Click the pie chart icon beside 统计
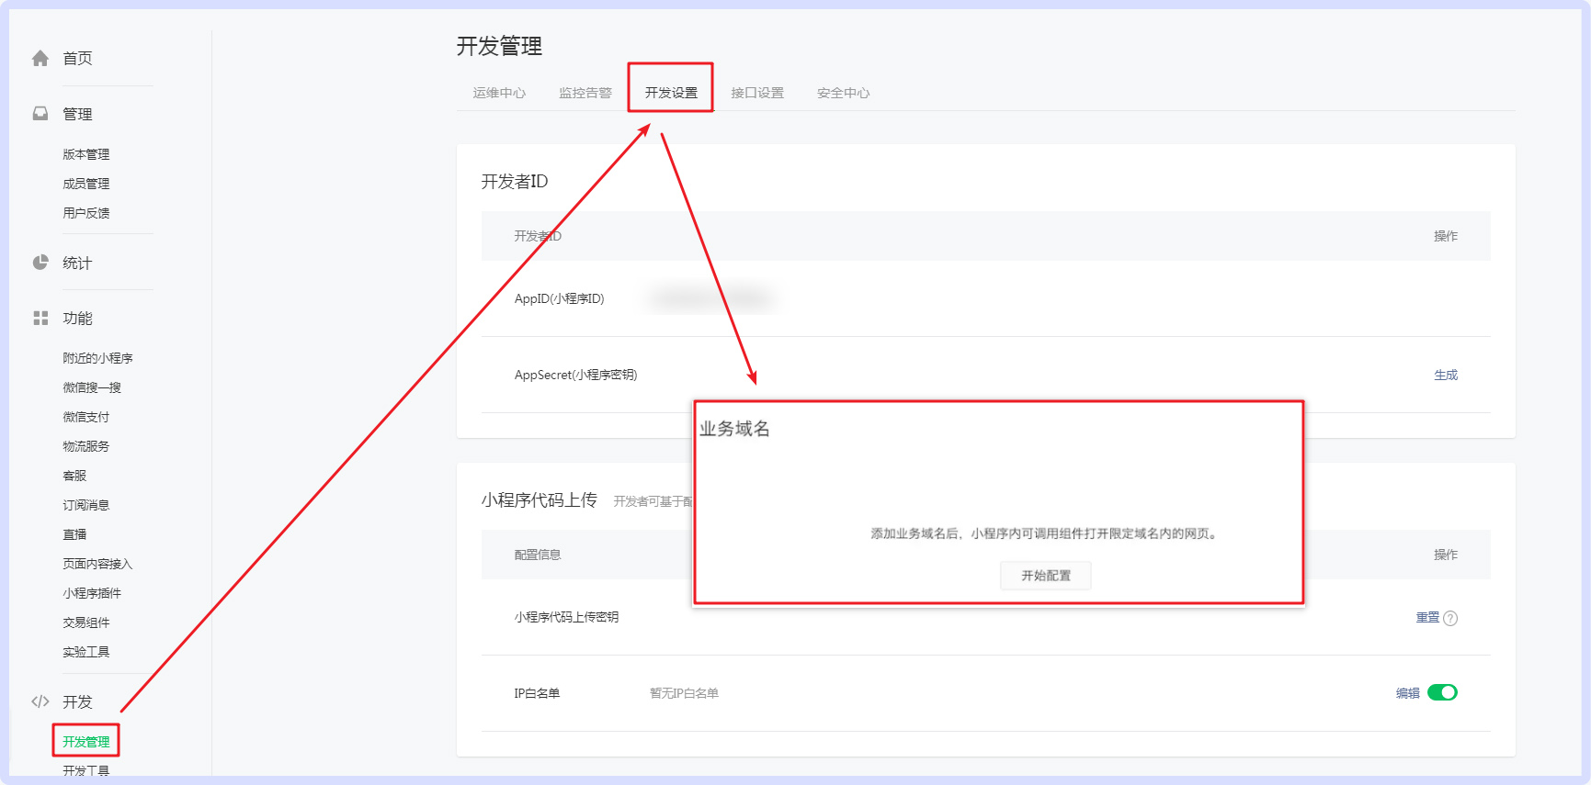 tap(40, 263)
